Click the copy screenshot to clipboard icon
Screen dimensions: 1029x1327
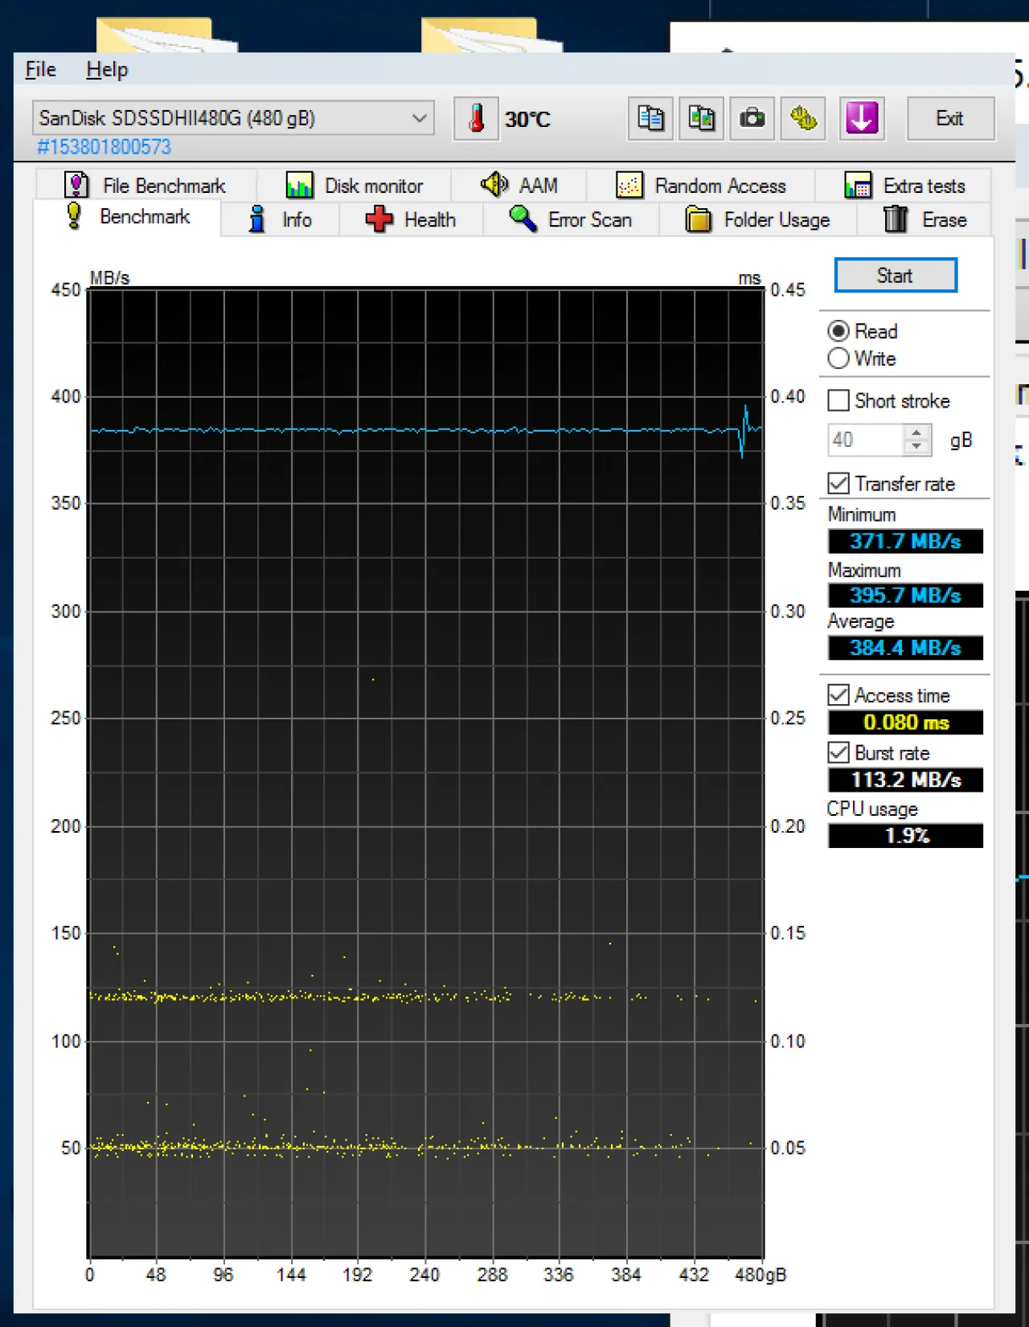click(x=701, y=119)
